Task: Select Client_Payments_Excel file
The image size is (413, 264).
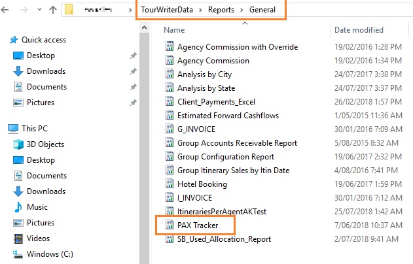Action: coord(216,102)
